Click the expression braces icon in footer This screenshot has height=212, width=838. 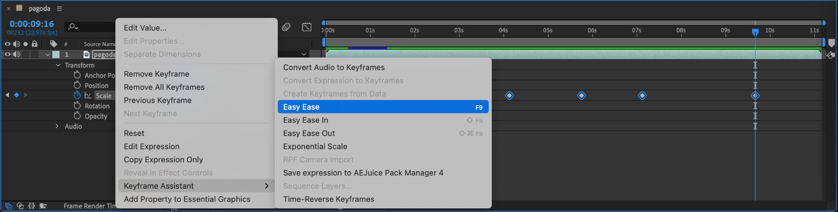[x=32, y=206]
